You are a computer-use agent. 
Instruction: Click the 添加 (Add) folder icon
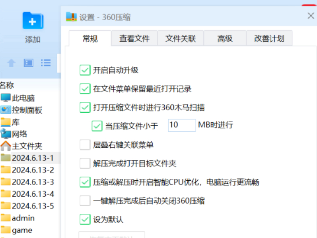click(x=33, y=21)
